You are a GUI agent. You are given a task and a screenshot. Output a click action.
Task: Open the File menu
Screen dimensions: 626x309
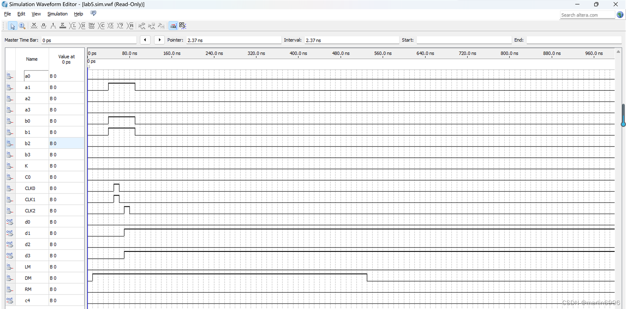click(x=7, y=14)
